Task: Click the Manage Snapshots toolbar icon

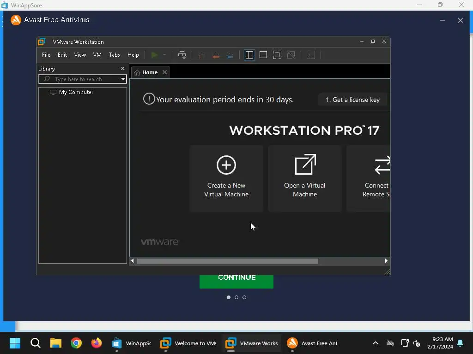Action: coord(230,55)
